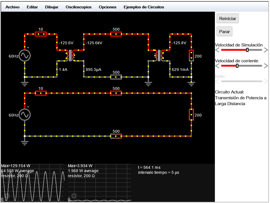The height and width of the screenshot is (203, 270).
Task: Click the 1.968 W average reading
Action: [83, 171]
